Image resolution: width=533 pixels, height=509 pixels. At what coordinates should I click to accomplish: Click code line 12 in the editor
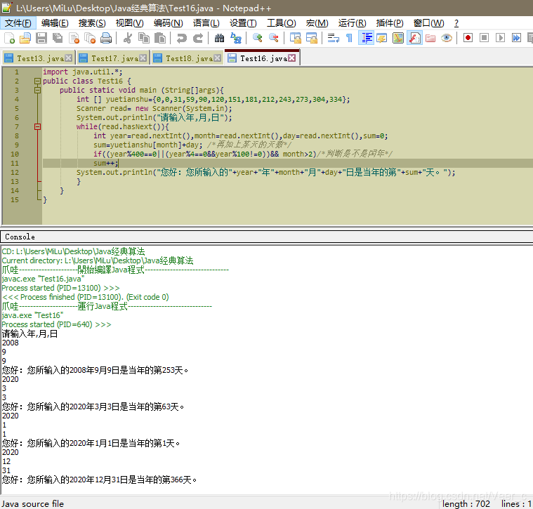click(265, 172)
